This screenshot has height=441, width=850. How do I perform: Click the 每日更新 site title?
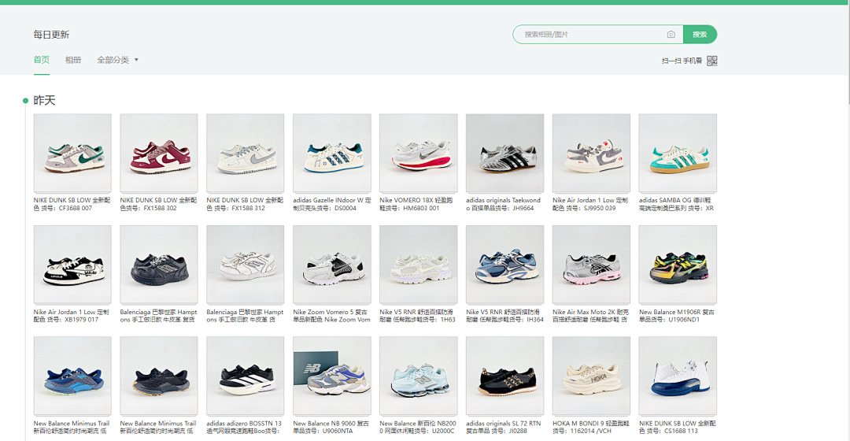51,34
